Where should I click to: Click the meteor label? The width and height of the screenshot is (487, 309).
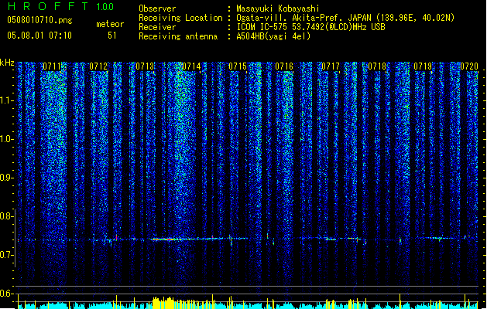coord(110,24)
